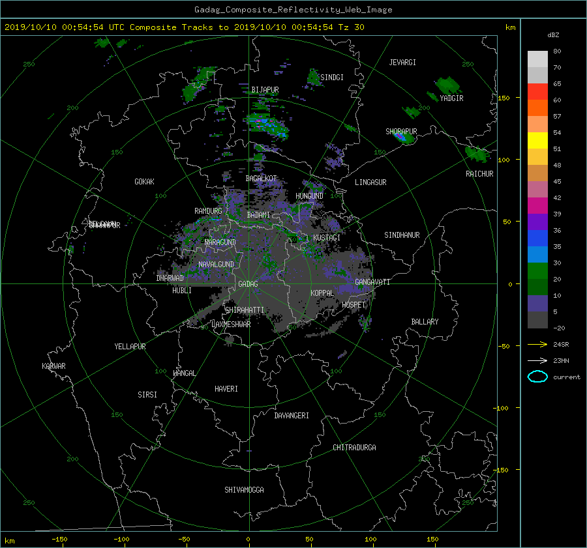
Task: Select the red 65 dBZ color swatch
Action: [x=537, y=91]
